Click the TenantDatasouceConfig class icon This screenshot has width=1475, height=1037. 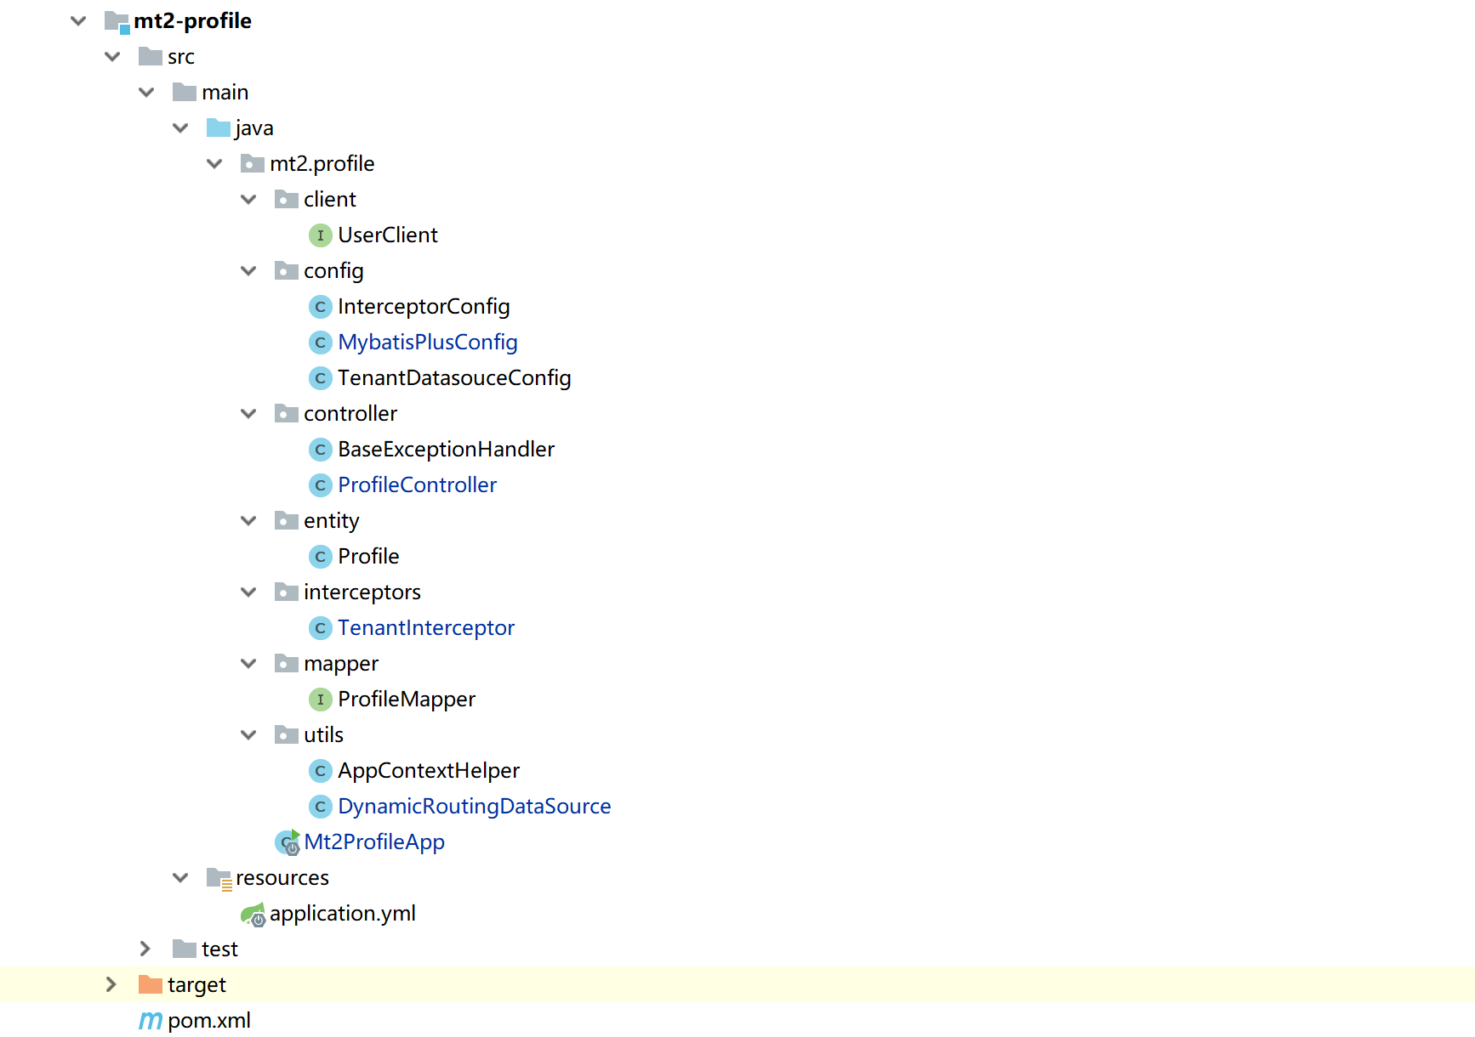(321, 377)
